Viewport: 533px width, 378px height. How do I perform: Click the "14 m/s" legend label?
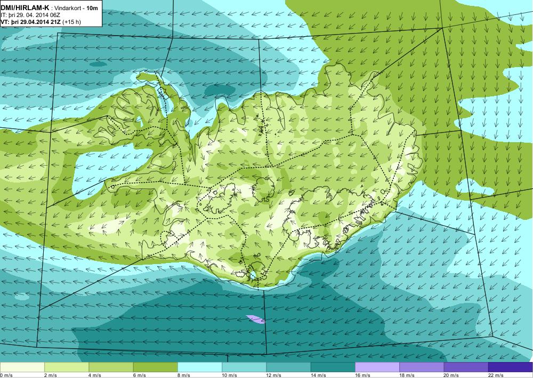click(318, 375)
